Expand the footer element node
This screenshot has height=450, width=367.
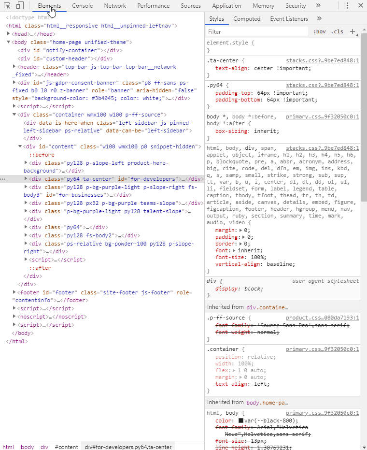tap(14, 292)
